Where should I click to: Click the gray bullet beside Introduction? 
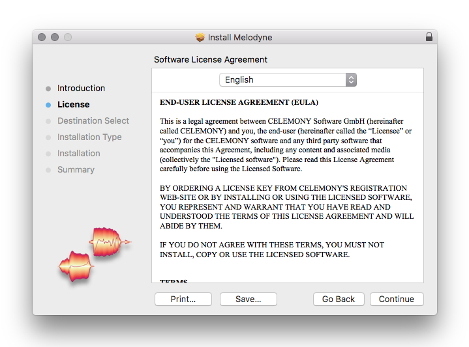pos(48,89)
